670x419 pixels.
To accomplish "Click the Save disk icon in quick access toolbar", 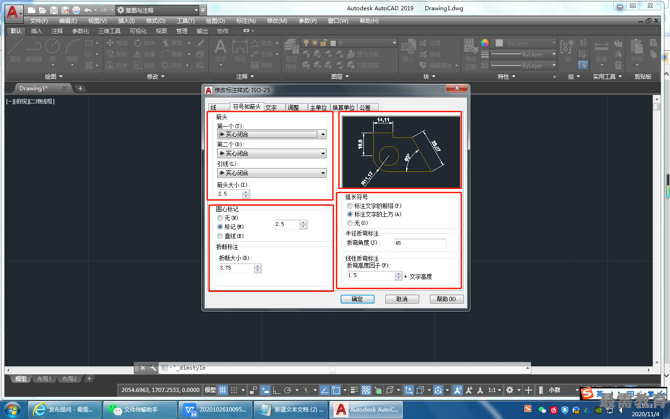I will [54, 10].
